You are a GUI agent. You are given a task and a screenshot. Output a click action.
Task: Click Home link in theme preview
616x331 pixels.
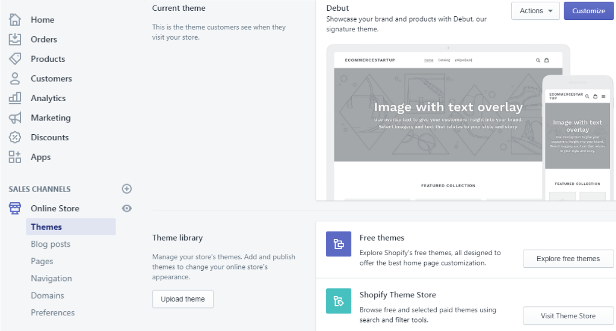click(x=428, y=60)
